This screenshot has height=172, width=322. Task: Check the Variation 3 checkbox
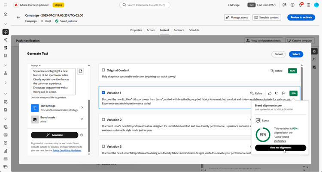coord(103,146)
